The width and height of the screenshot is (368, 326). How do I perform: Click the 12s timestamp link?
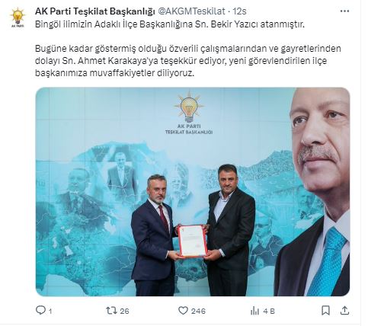point(239,11)
